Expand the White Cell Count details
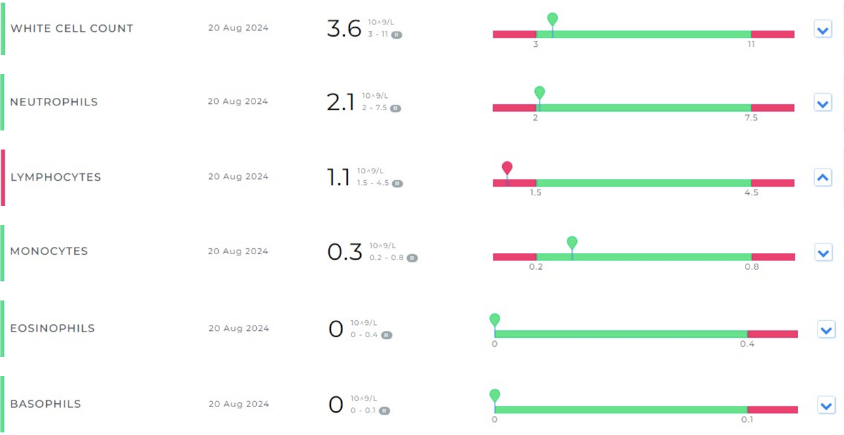 pos(823,30)
